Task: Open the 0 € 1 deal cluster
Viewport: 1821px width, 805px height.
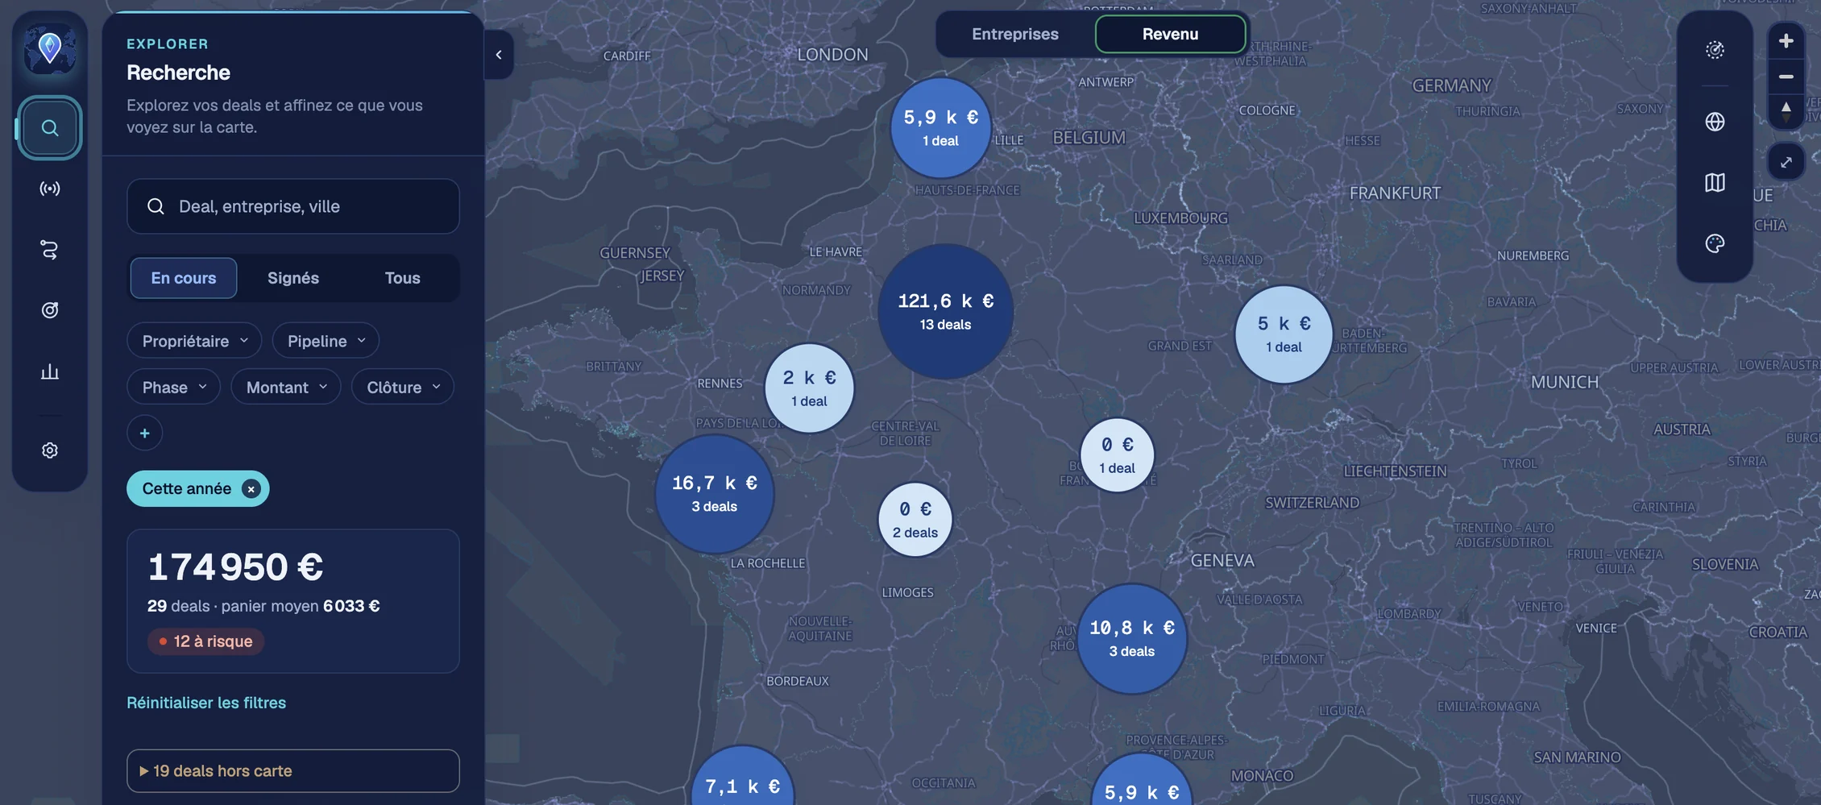Action: 1117,455
